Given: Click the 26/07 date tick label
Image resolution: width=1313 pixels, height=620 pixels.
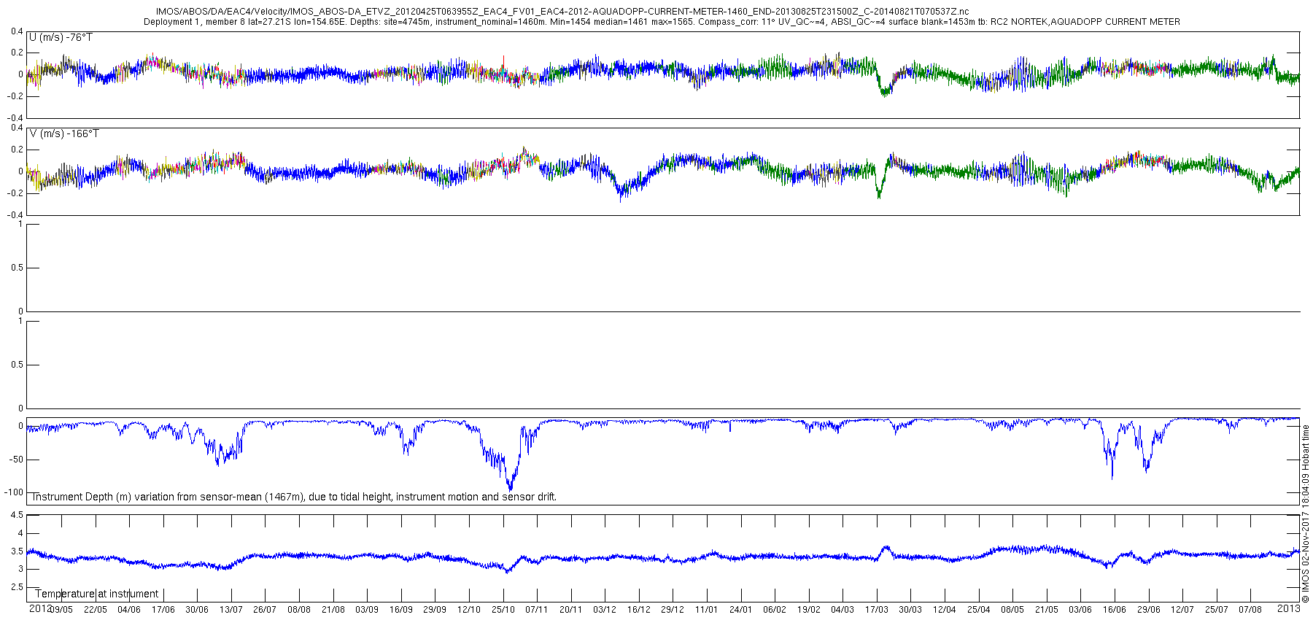Looking at the screenshot, I should tap(265, 610).
